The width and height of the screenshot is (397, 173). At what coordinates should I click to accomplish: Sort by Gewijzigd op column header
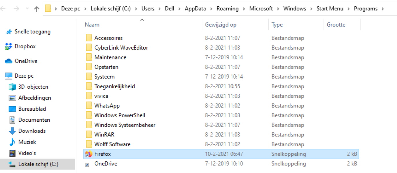tap(221, 25)
